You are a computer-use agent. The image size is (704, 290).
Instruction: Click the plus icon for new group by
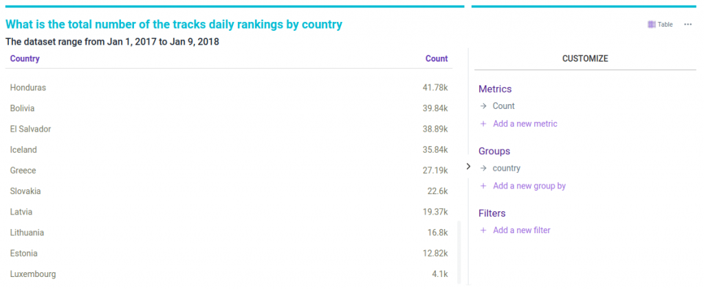pyautogui.click(x=483, y=186)
